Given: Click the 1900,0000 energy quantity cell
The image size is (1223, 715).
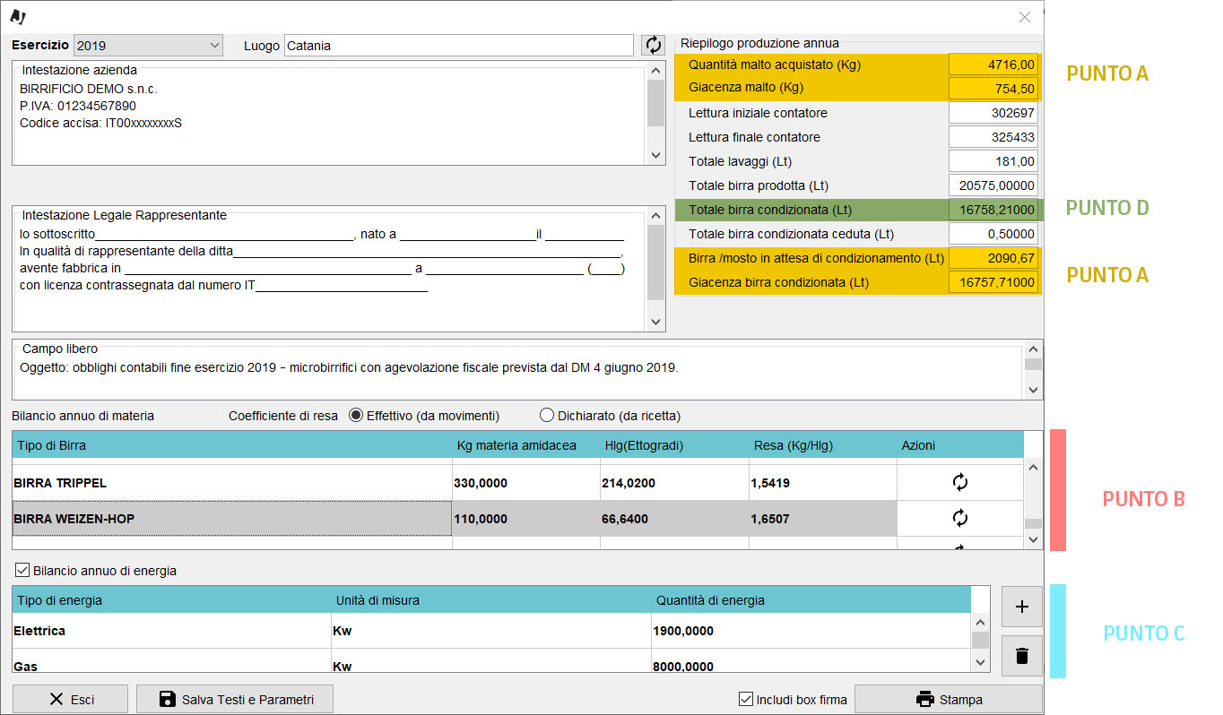Looking at the screenshot, I should (811, 631).
